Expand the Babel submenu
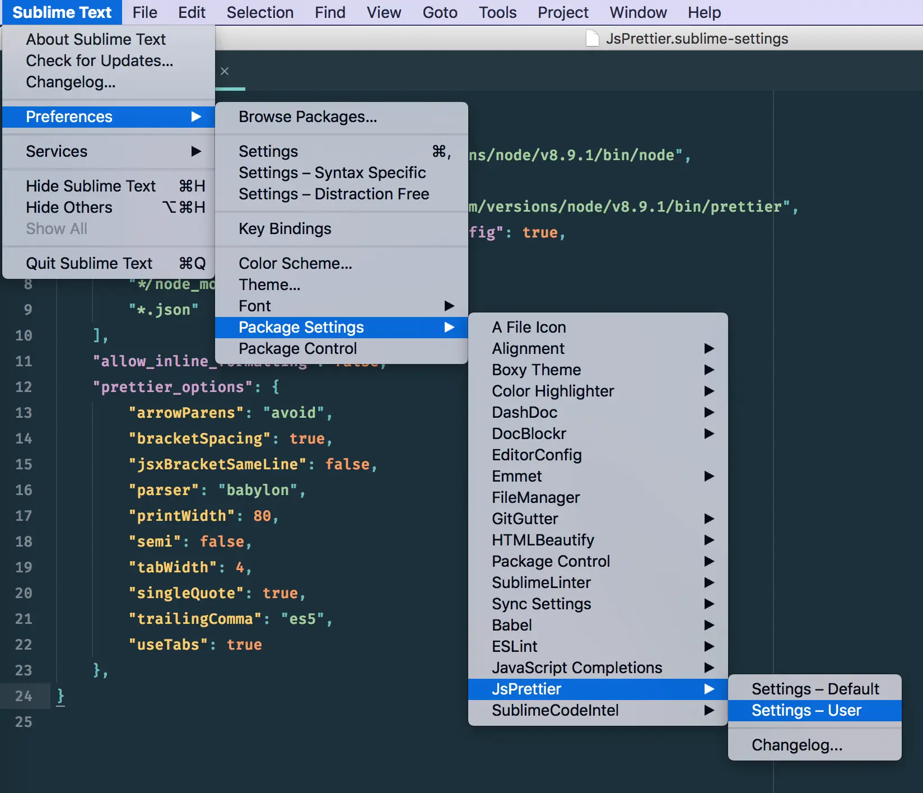Image resolution: width=923 pixels, height=793 pixels. (598, 625)
